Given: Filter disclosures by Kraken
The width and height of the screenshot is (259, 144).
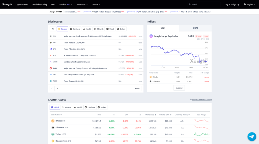Looking at the screenshot, I should click(x=121, y=29).
